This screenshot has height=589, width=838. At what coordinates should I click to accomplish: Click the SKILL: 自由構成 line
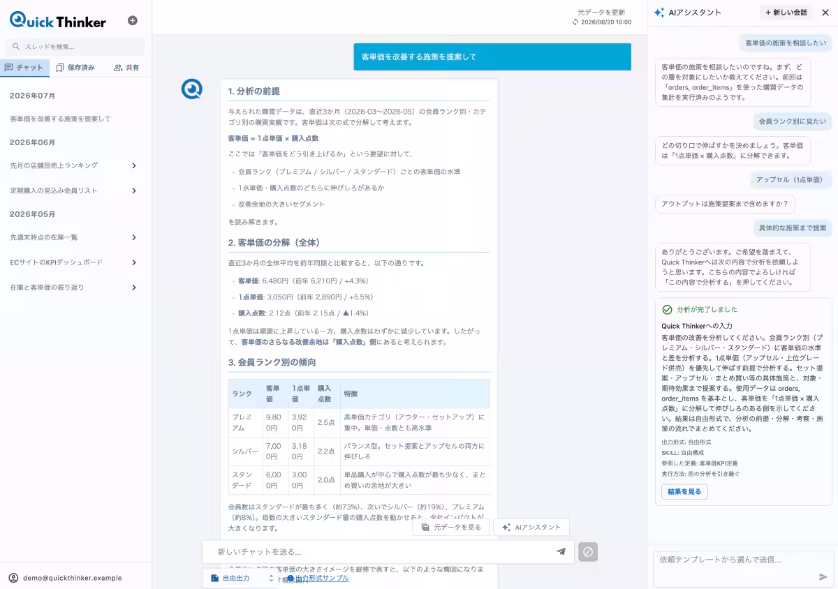pos(682,453)
